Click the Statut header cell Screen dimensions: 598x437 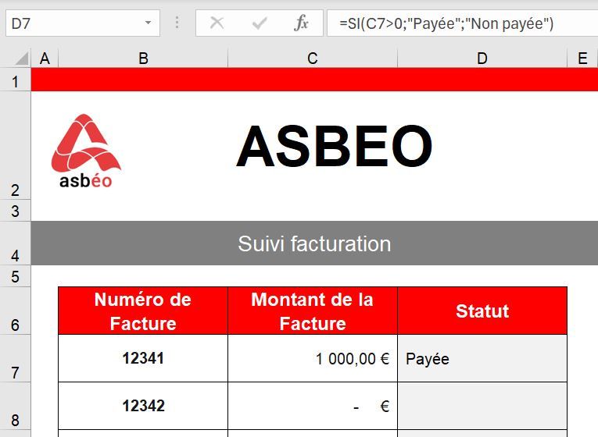click(x=482, y=311)
